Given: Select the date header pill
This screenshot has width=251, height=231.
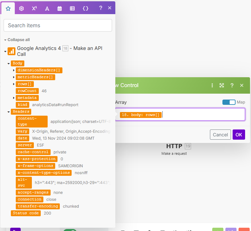Looking at the screenshot, I should 22,138.
